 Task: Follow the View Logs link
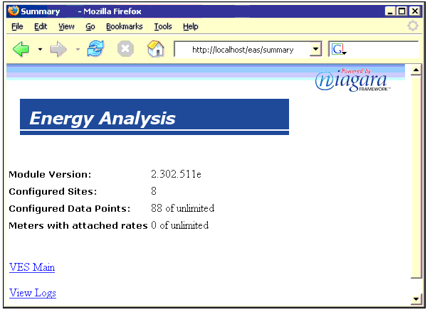pos(33,293)
